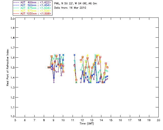
Task: Click the 2.0 tick label on y-axis
Action: click(12, 19)
